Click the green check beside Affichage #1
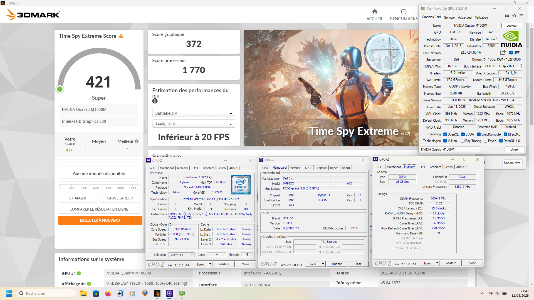 coord(89,284)
